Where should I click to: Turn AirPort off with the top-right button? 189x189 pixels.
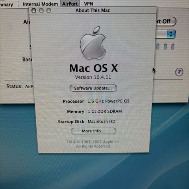coord(166,21)
